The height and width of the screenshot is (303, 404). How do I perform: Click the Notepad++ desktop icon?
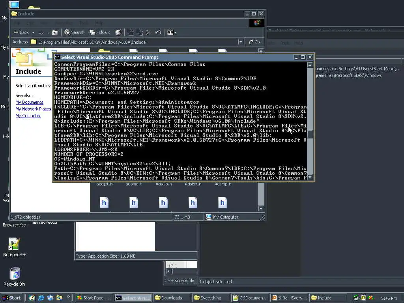pos(14,247)
